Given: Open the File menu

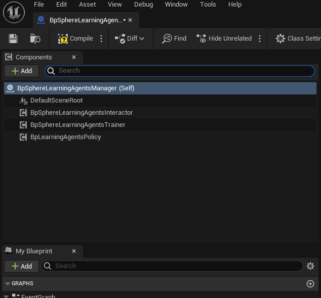Looking at the screenshot, I should coord(39,5).
